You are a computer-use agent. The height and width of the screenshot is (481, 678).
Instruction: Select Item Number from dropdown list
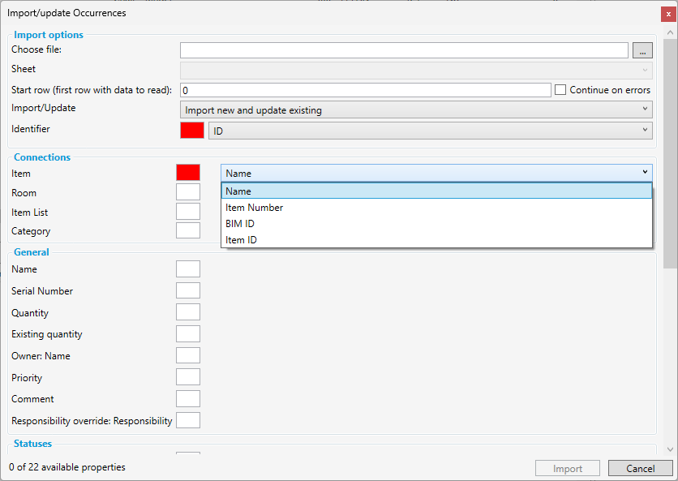tap(255, 208)
